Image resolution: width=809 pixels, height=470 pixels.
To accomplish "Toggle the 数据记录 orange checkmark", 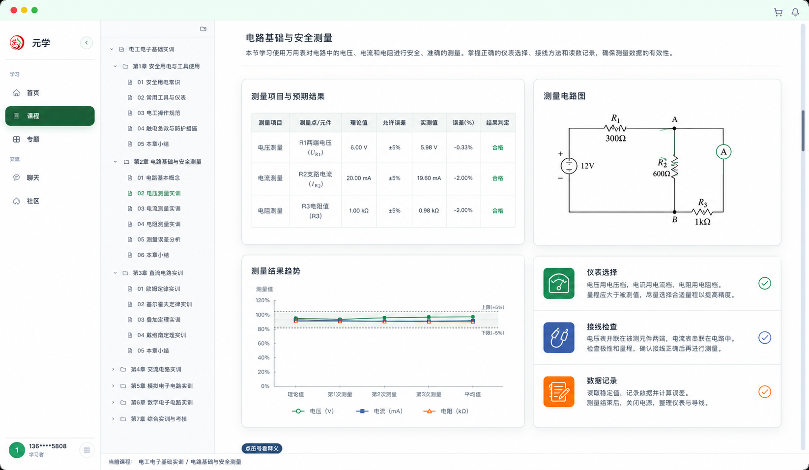I will point(765,392).
